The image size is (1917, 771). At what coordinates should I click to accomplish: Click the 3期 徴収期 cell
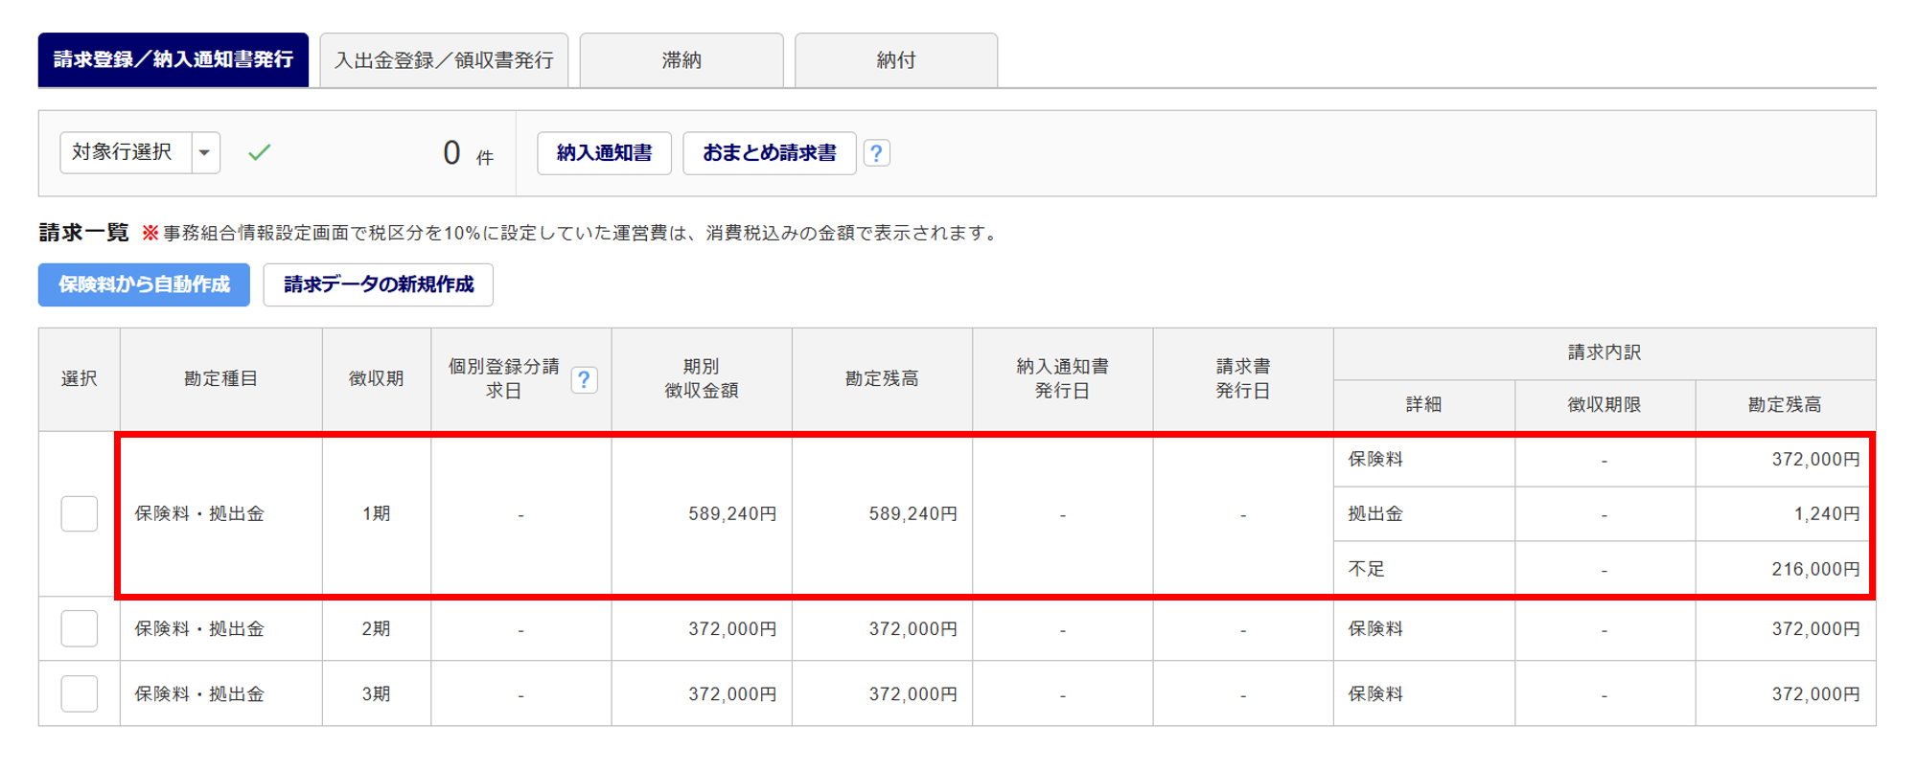pos(377,693)
